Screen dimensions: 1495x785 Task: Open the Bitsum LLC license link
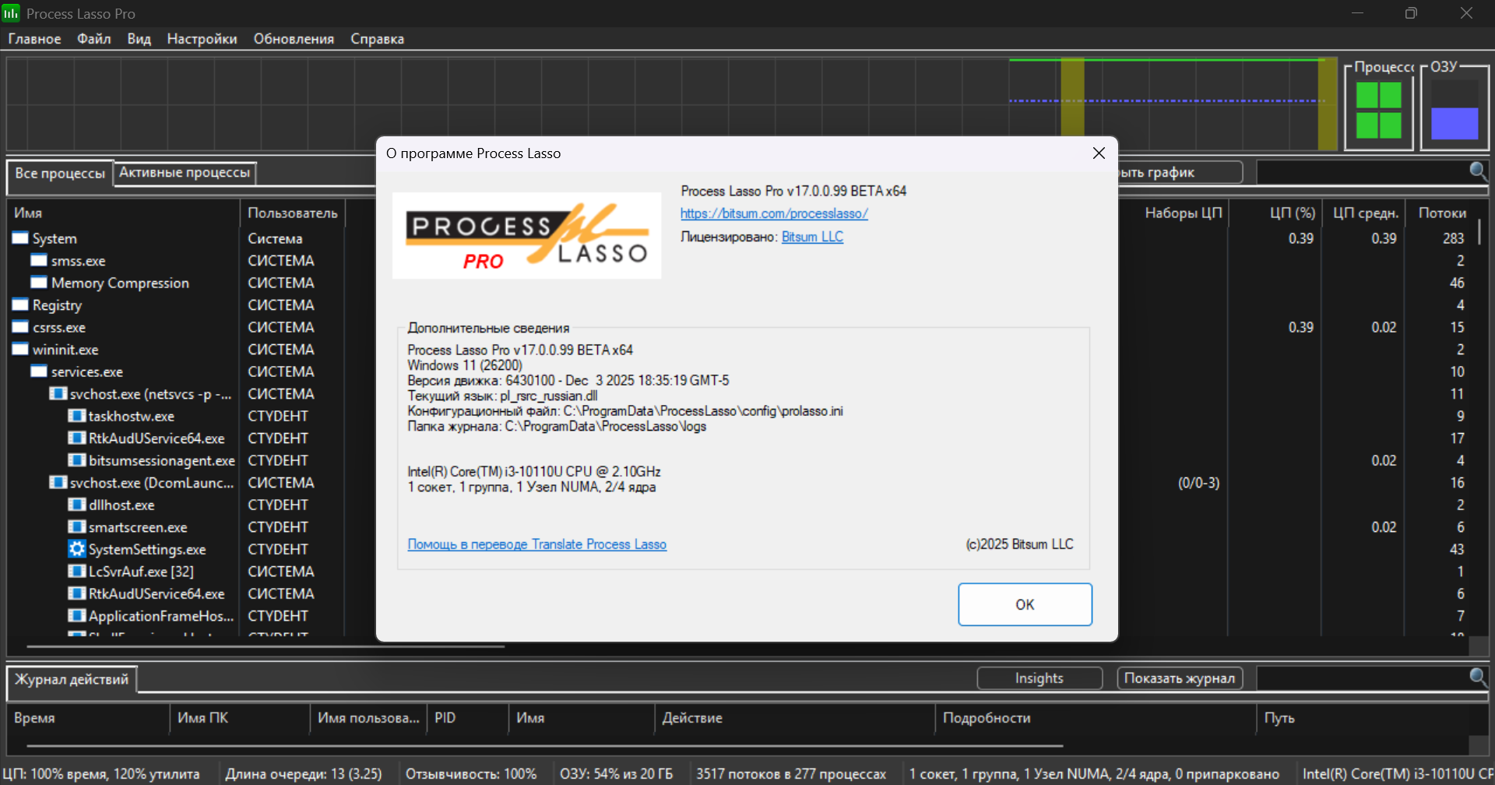pyautogui.click(x=812, y=237)
